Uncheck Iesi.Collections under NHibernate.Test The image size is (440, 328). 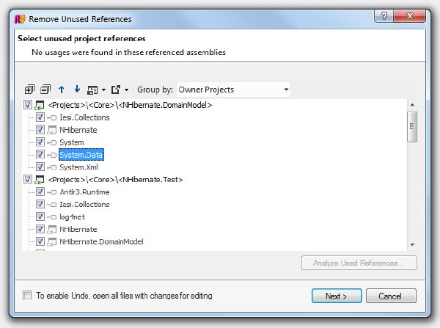click(x=40, y=204)
